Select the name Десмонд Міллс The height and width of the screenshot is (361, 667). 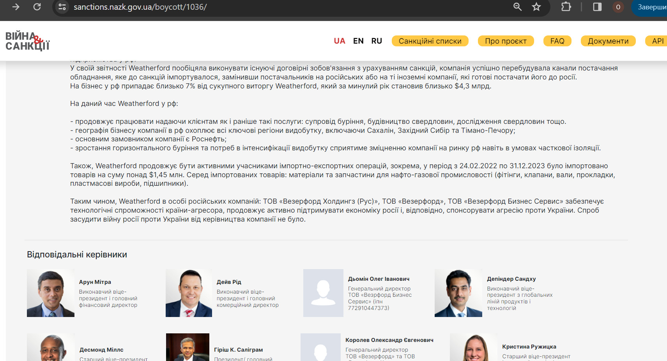pyautogui.click(x=101, y=350)
